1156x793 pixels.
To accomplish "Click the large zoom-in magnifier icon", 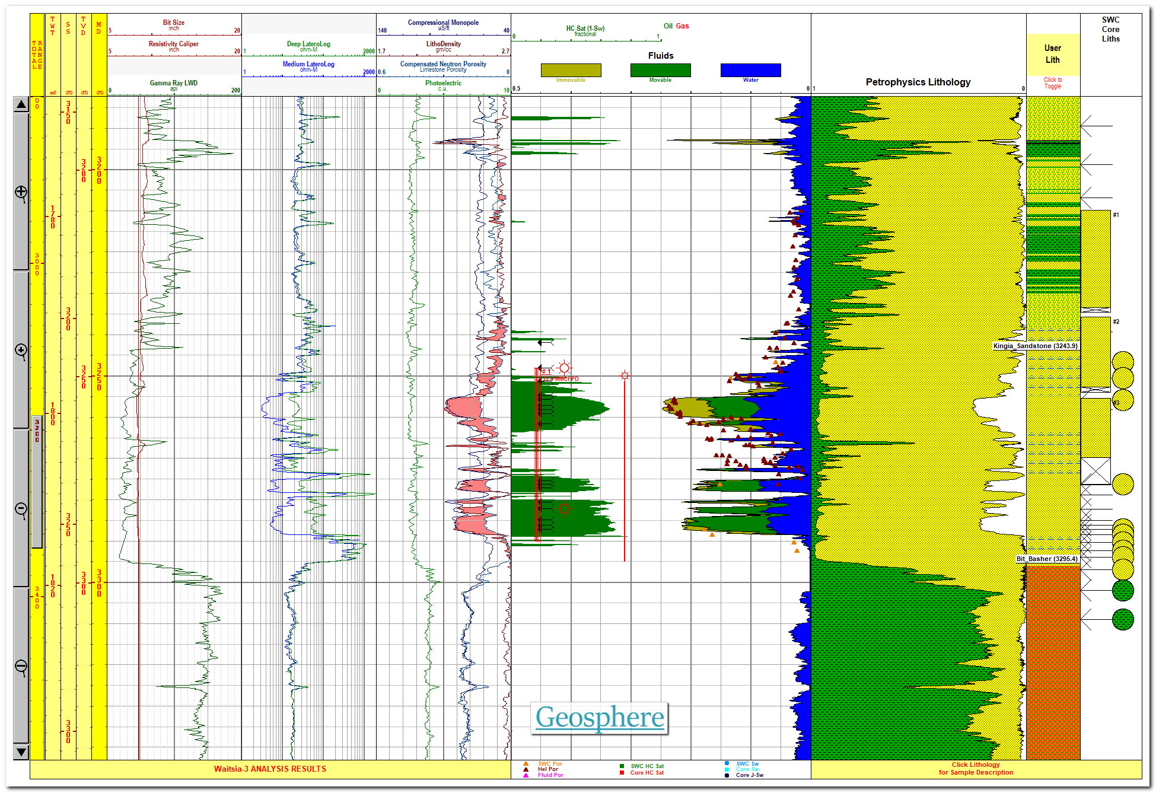I will [21, 192].
